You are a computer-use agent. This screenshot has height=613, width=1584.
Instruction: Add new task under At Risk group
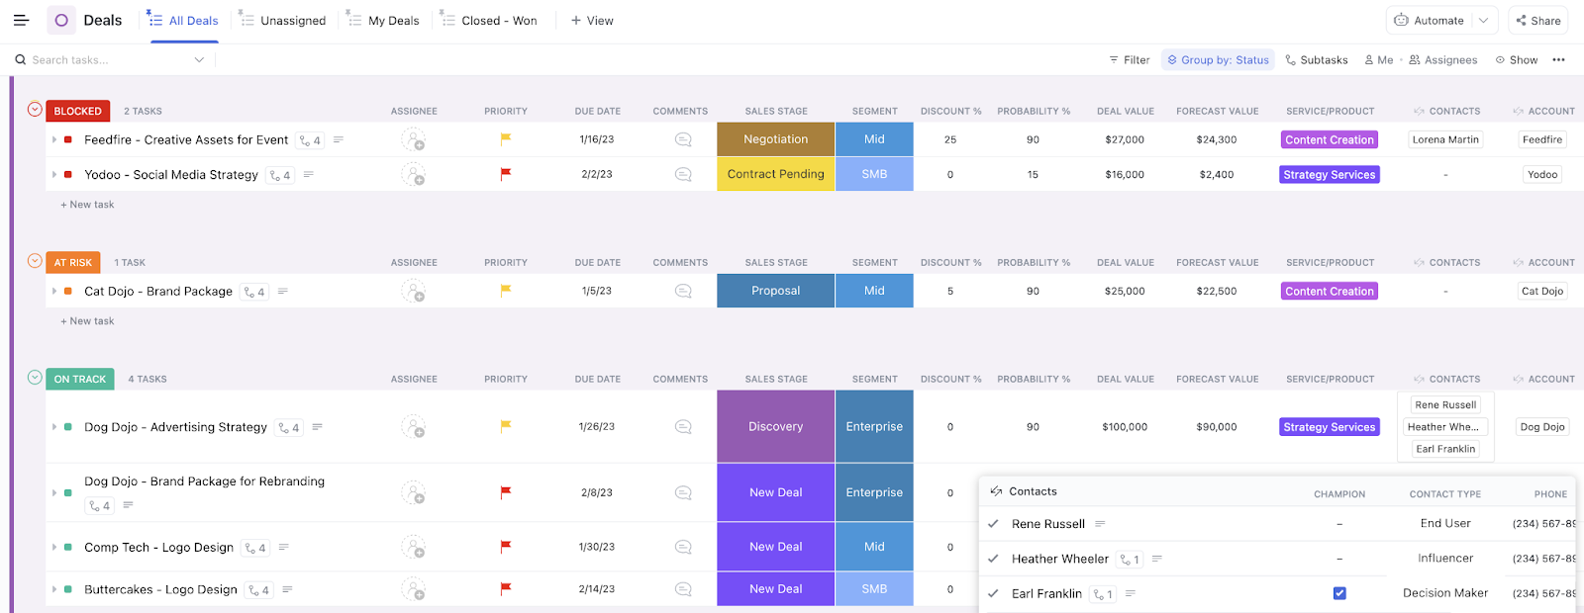(x=91, y=321)
